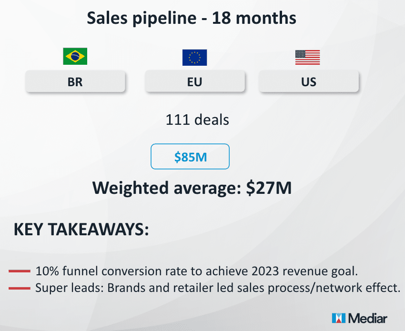Click the 'Mediar' wordmark text
This screenshot has height=331, width=405.
point(368,318)
